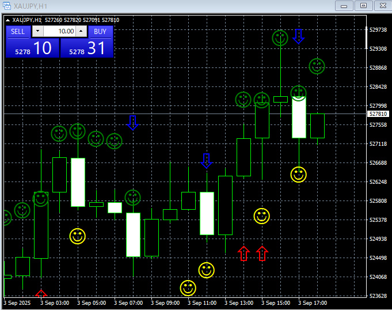Select green smiley above the small 06:00 candle

[96, 139]
